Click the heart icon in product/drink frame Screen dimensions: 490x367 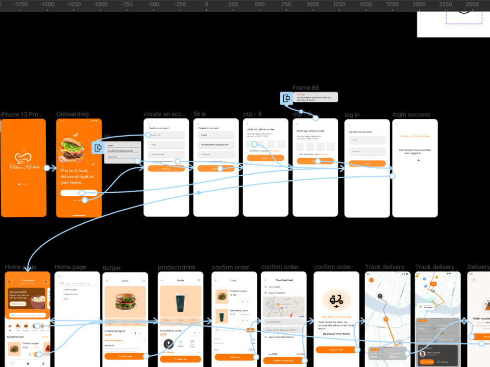point(199,280)
